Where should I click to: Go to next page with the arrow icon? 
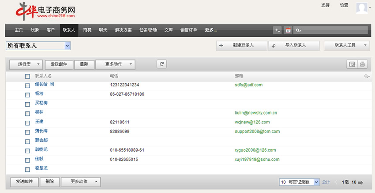[x=360, y=182]
